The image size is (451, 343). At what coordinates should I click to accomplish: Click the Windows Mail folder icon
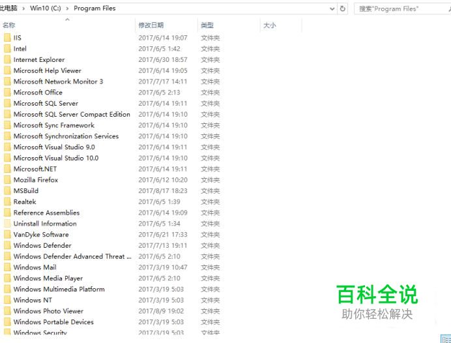(x=7, y=267)
